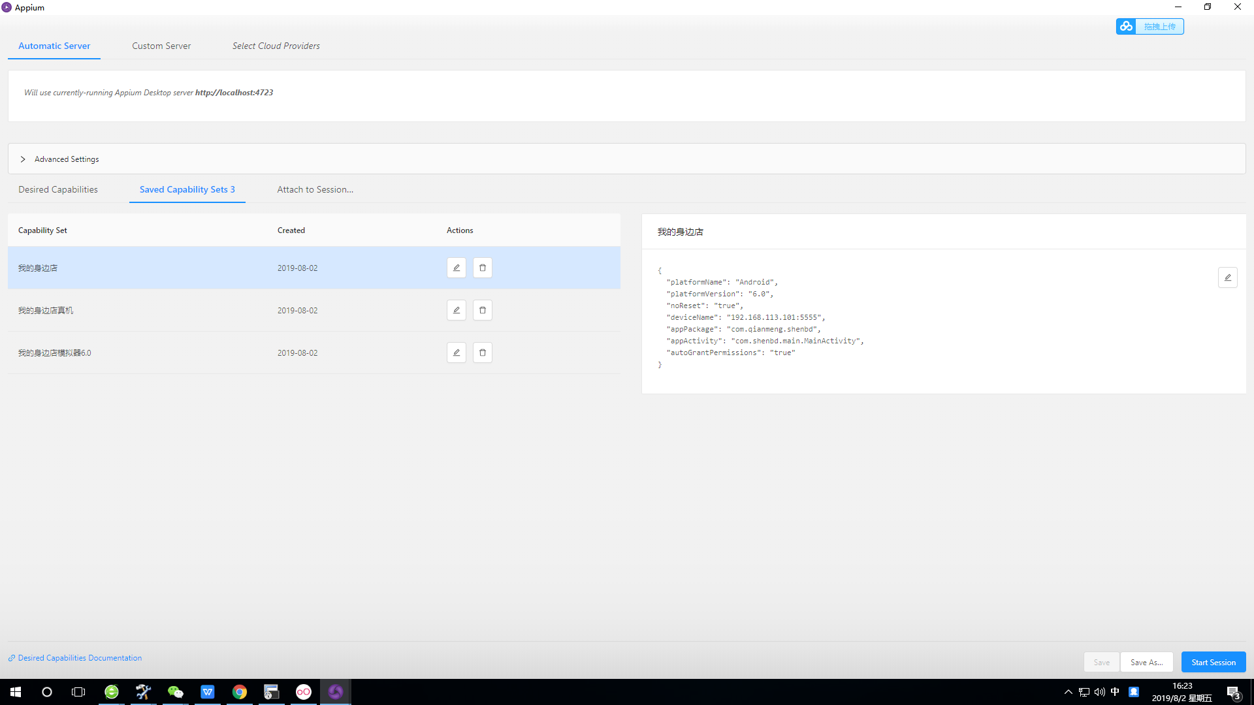
Task: Edit the 我的身边店模拟器6.0 capability set
Action: 456,352
